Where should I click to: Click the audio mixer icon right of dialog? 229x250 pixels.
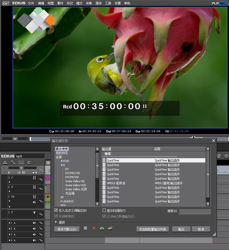pyautogui.click(x=219, y=156)
